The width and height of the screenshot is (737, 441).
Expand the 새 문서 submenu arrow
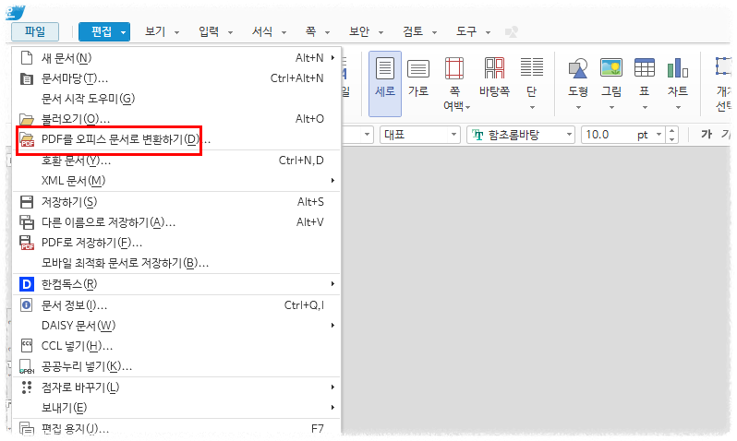pyautogui.click(x=332, y=58)
